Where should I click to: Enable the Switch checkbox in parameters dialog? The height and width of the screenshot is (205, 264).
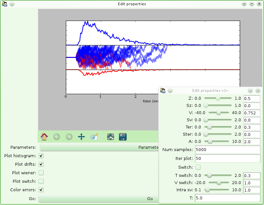point(198,167)
